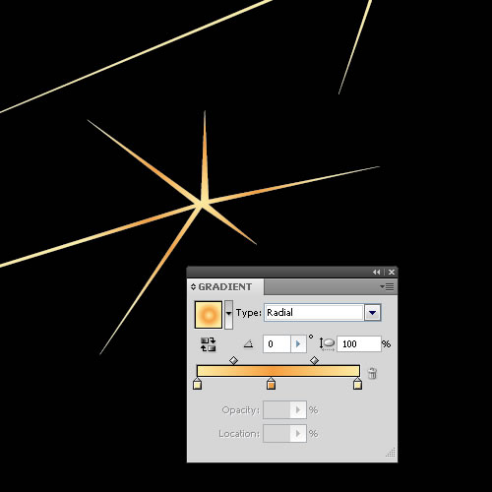Click the right midpoint diamond marker
Image resolution: width=492 pixels, height=492 pixels.
point(314,360)
